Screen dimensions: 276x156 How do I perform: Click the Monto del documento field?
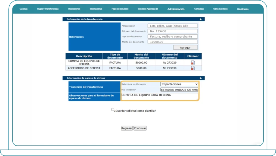click(172, 42)
